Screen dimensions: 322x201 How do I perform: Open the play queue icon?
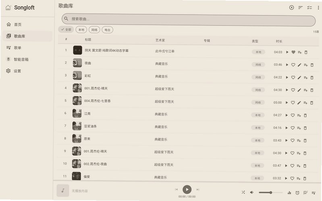click(x=314, y=193)
